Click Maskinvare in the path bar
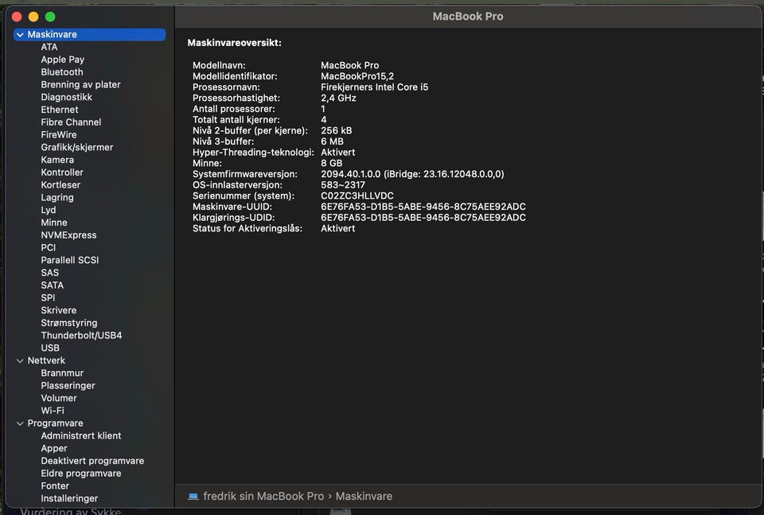Viewport: 764px width, 515px height. (364, 497)
